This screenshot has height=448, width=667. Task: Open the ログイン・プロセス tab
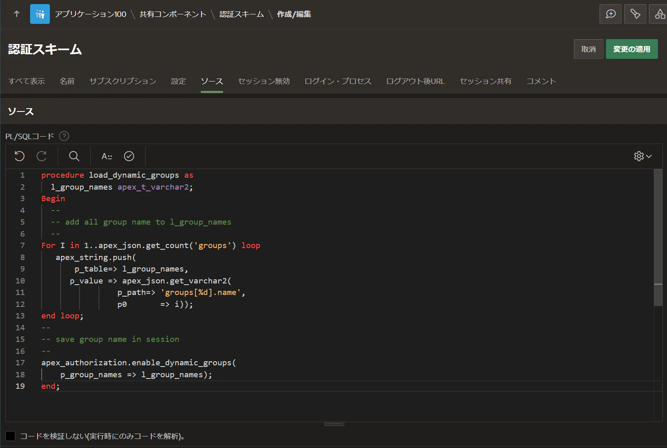click(x=338, y=81)
